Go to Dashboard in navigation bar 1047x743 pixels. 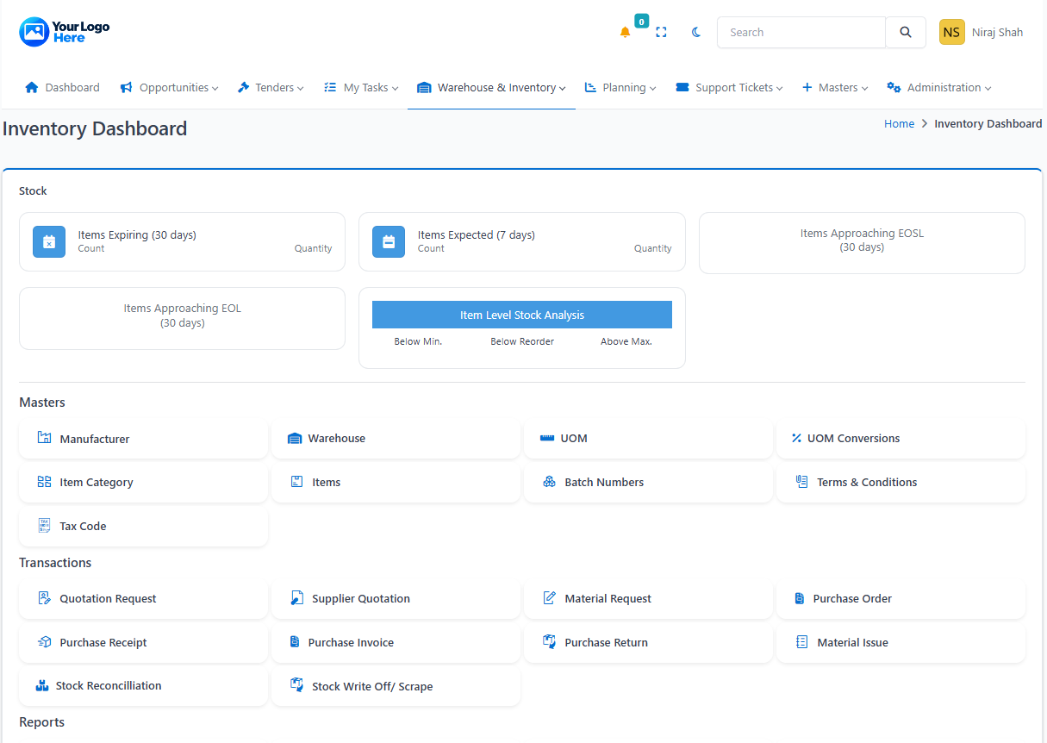62,88
